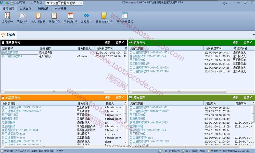Image resolution: width=255 pixels, height=153 pixels.
Task: Open 已完成任务 completed tasks in ribbon
Action: coord(70,18)
